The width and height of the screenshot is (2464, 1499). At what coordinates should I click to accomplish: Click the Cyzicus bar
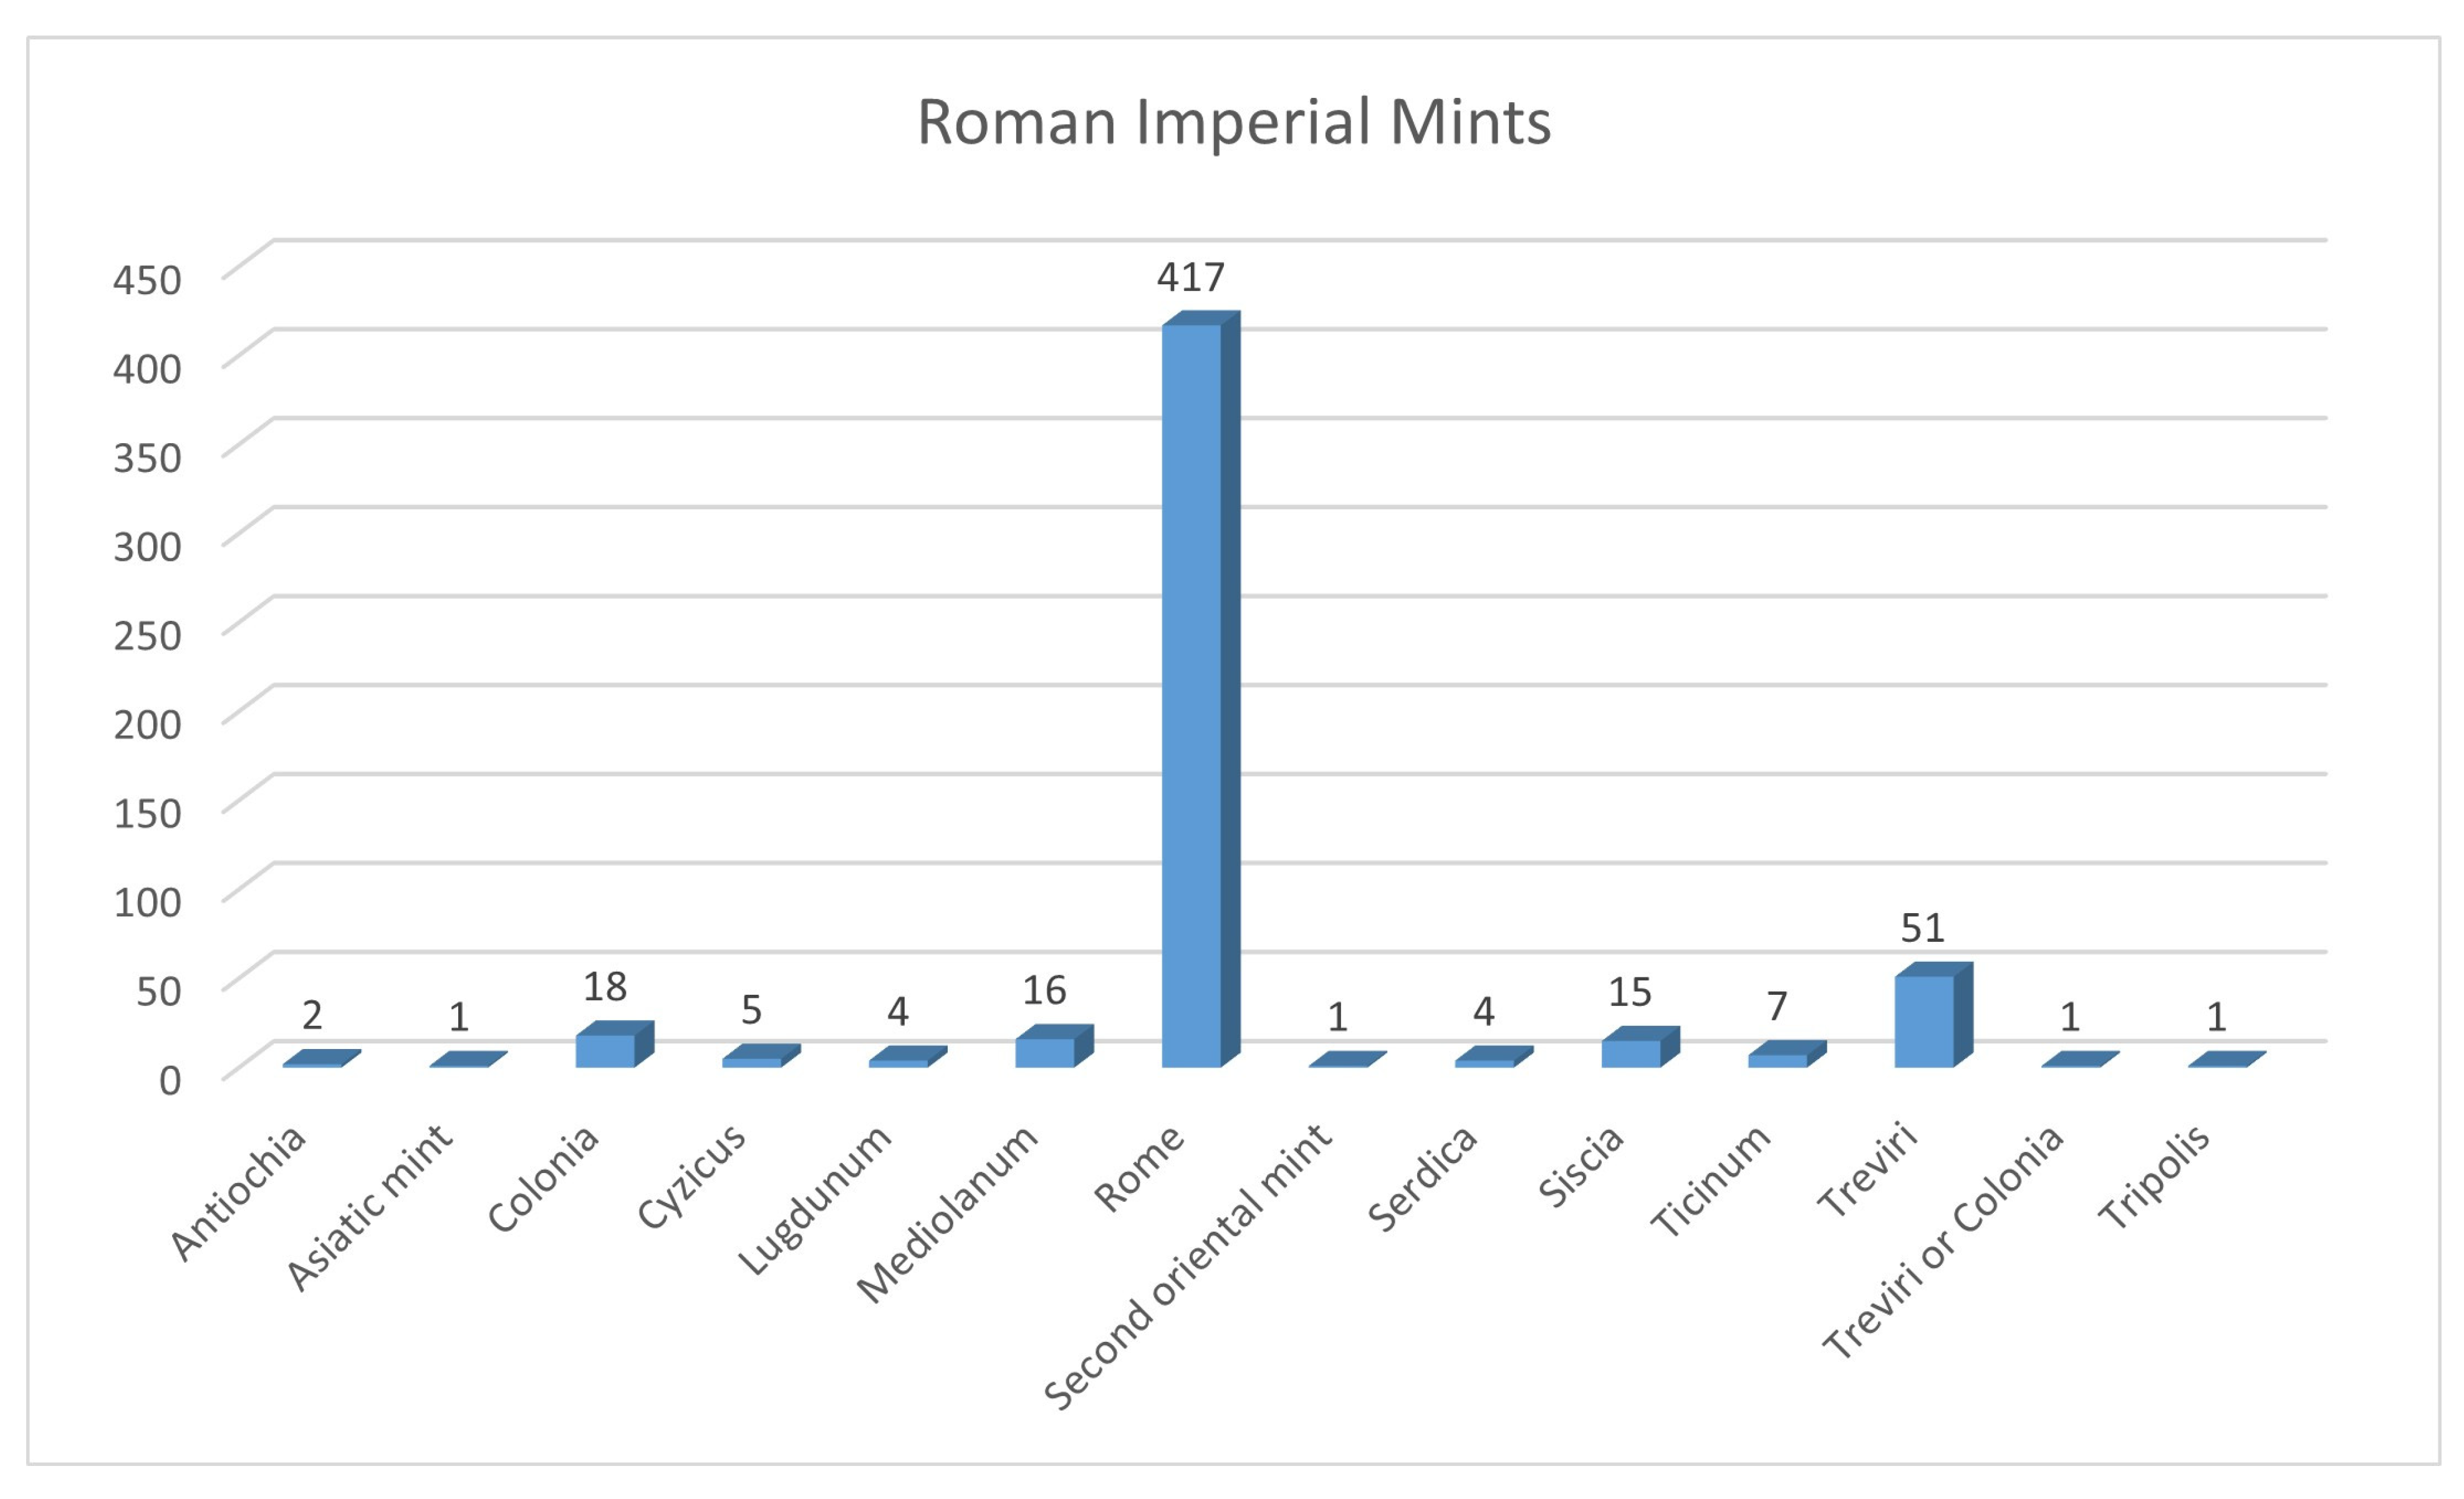pyautogui.click(x=752, y=1062)
